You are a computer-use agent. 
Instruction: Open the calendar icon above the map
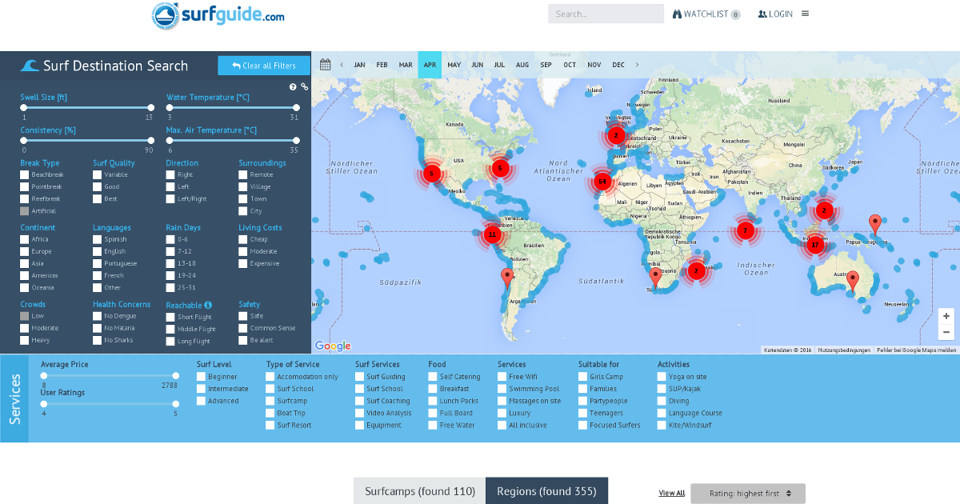(326, 65)
